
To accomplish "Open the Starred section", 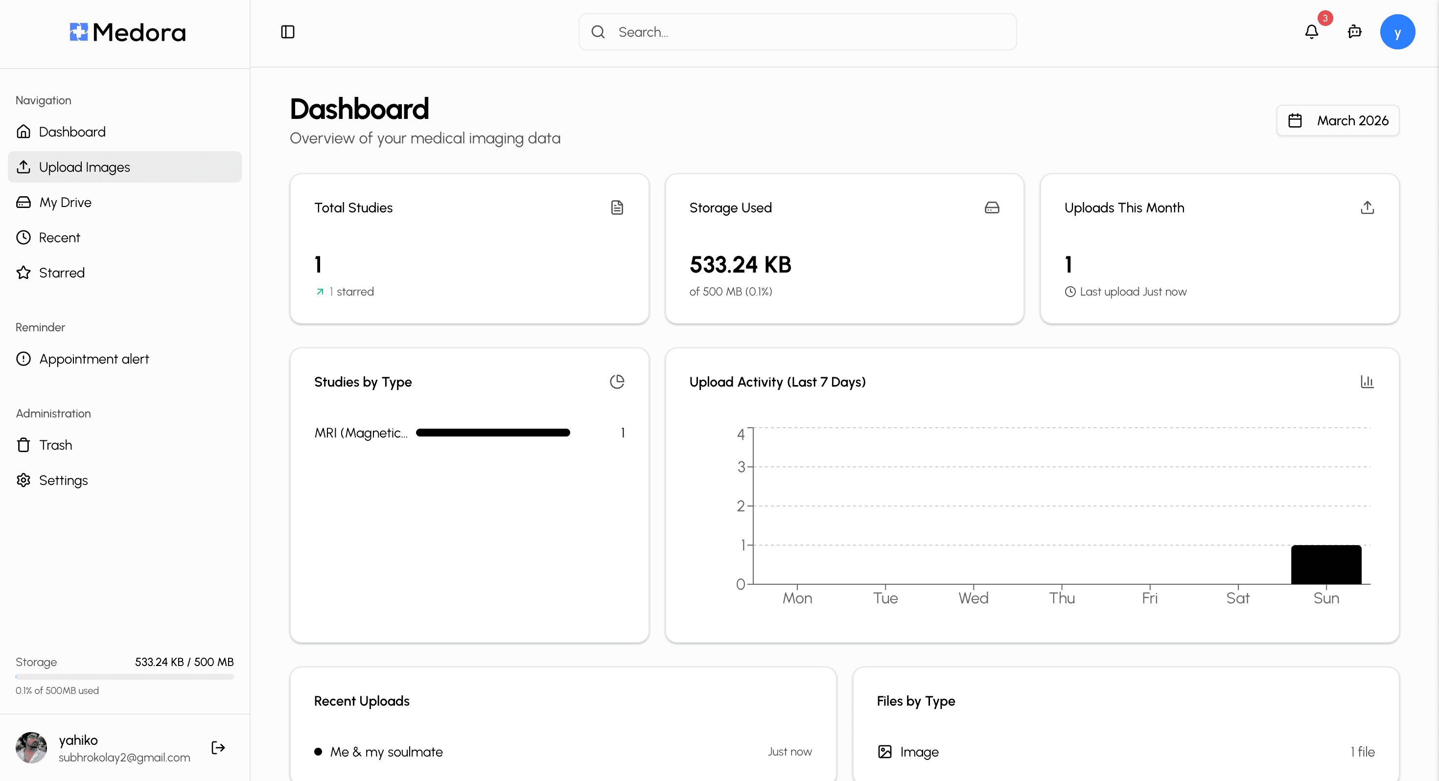I will pos(62,273).
